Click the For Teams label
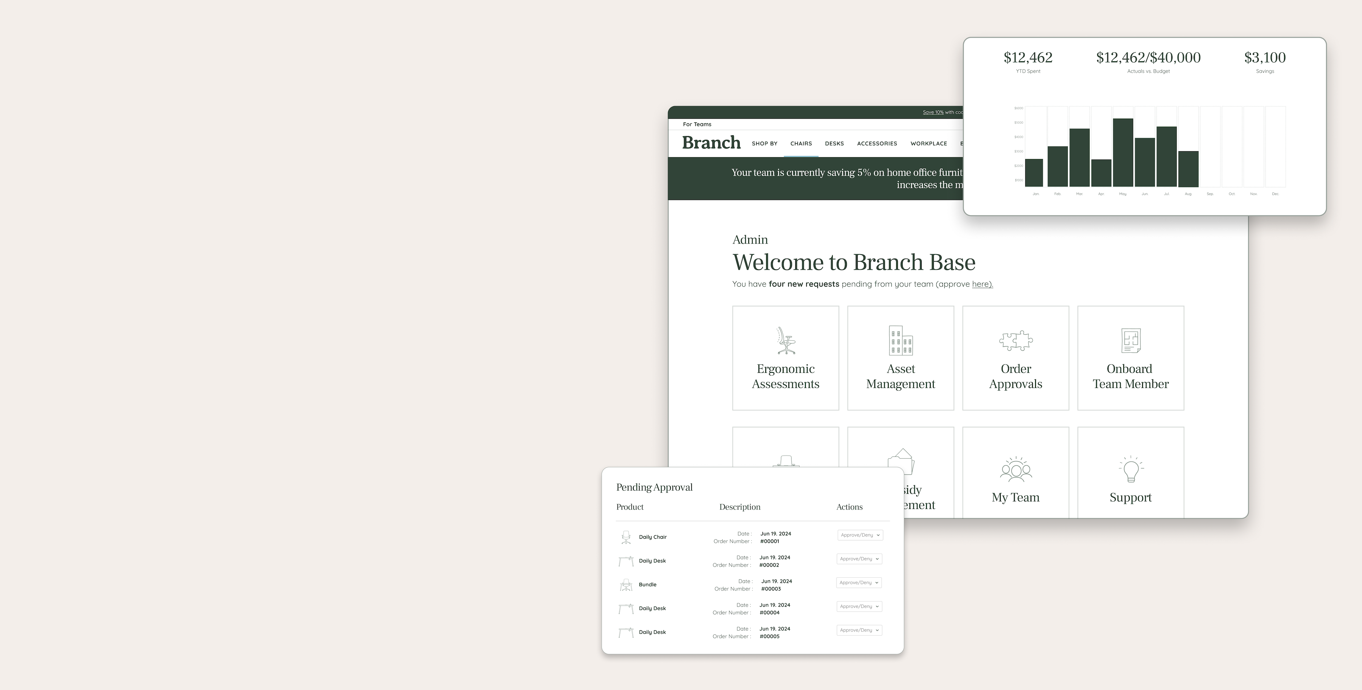The width and height of the screenshot is (1362, 690). (697, 125)
